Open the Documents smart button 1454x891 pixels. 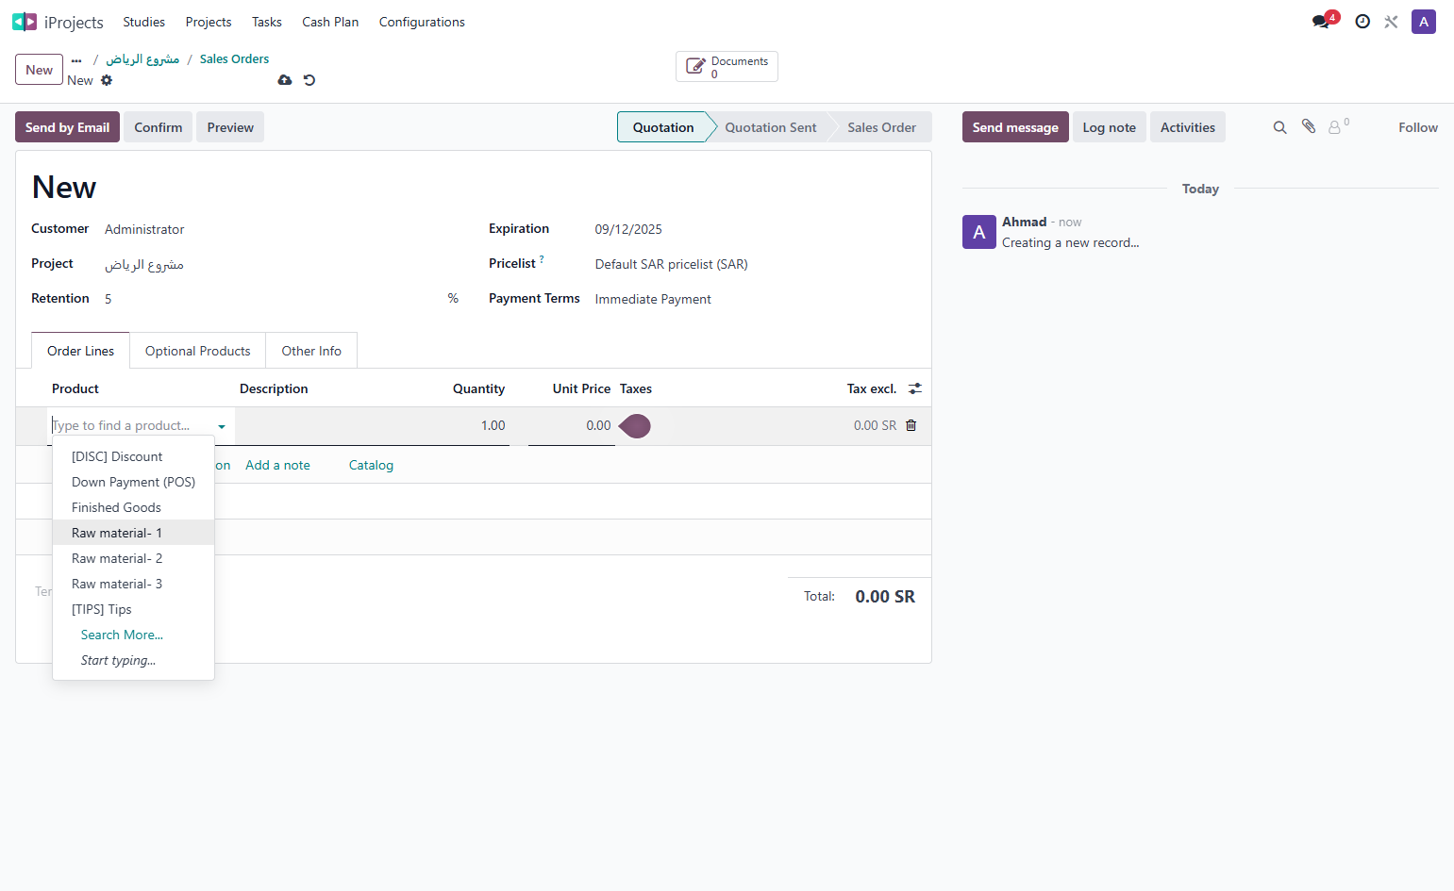(727, 67)
